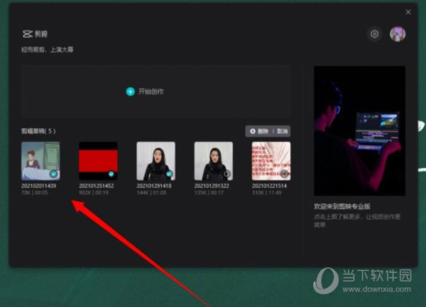Select draft name text 202101291322

click(212, 186)
